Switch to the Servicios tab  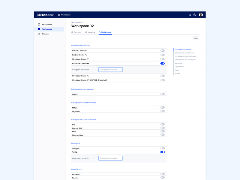tap(76, 32)
